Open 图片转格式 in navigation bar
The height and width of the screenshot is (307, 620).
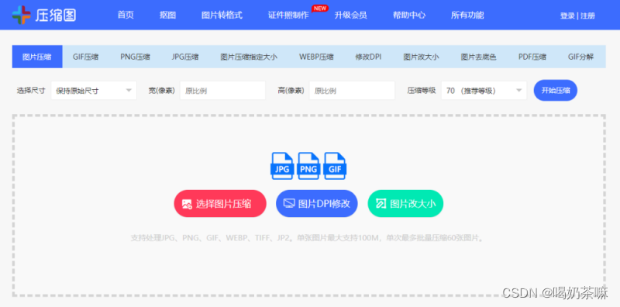tap(222, 16)
